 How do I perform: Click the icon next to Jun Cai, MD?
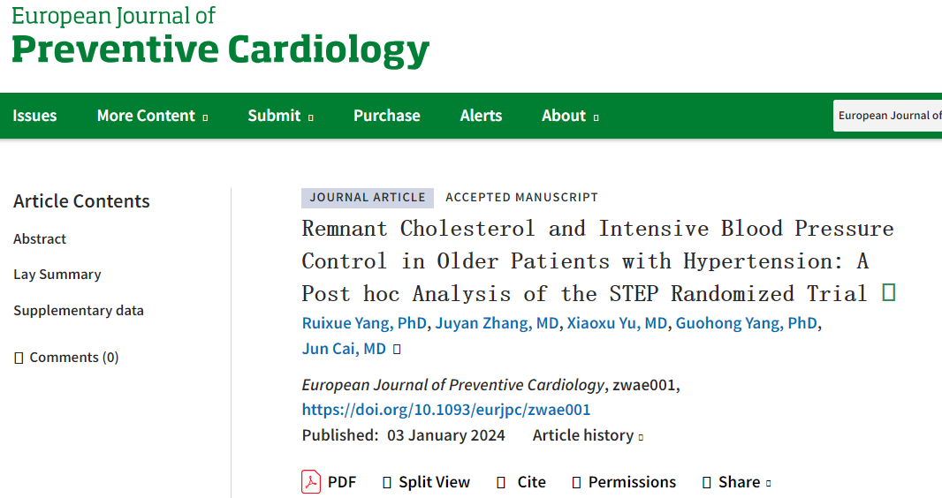397,349
